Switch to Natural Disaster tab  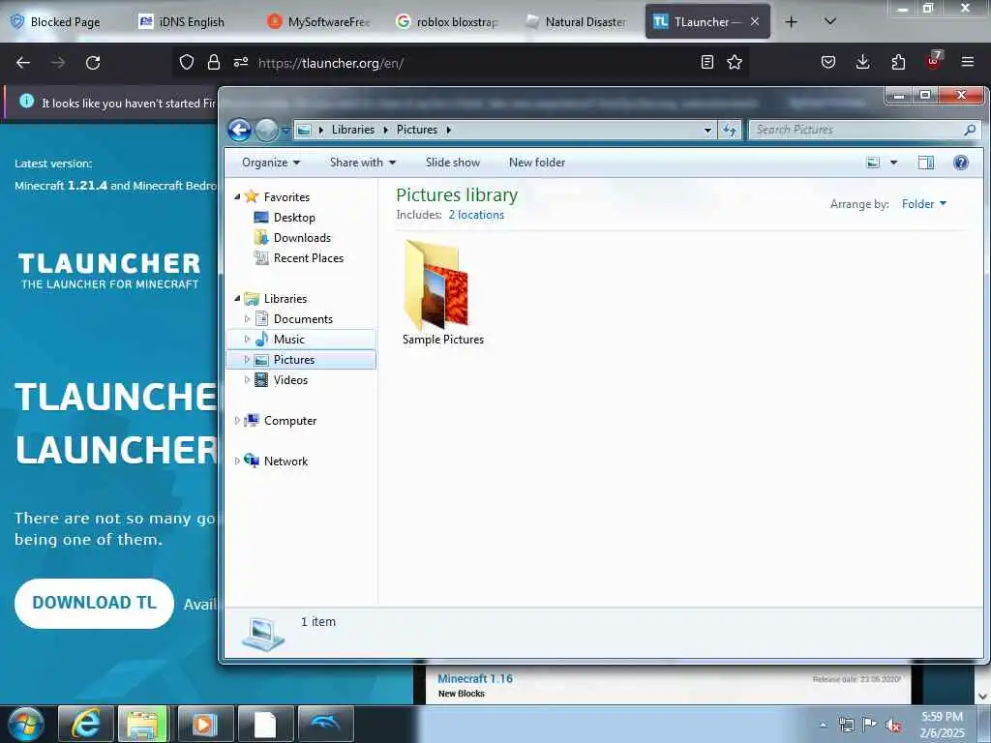(578, 22)
